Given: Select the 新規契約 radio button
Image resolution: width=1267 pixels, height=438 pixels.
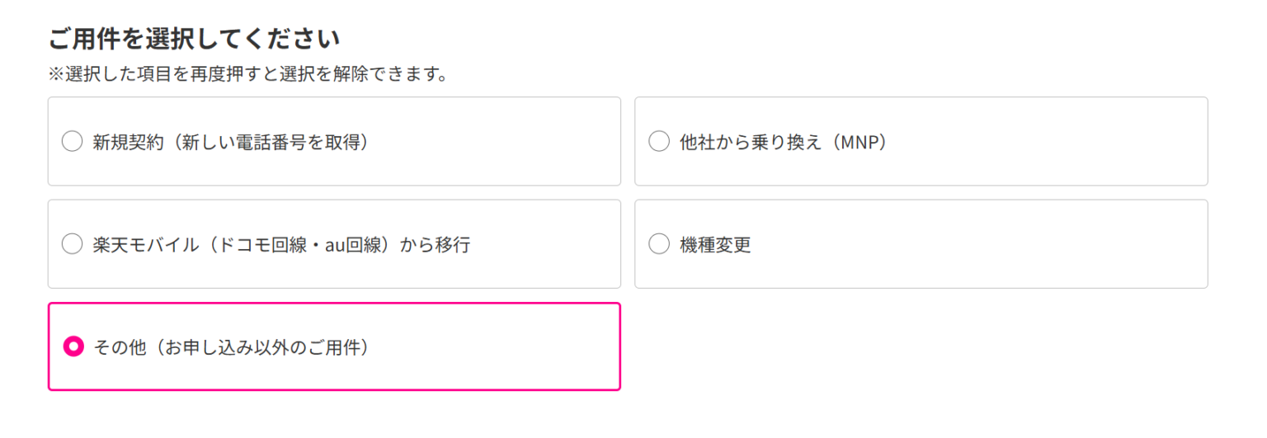Looking at the screenshot, I should (x=73, y=142).
